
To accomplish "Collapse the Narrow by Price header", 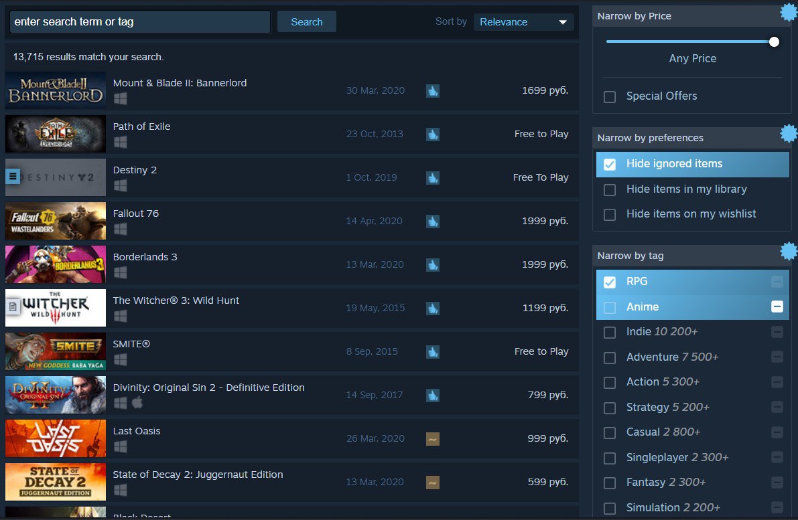I will coord(691,16).
